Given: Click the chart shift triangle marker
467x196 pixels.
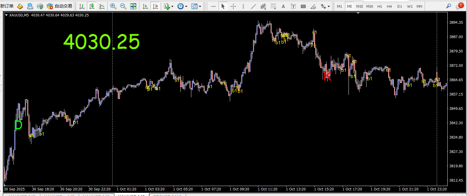Looking at the screenshot, I should coord(358,13).
